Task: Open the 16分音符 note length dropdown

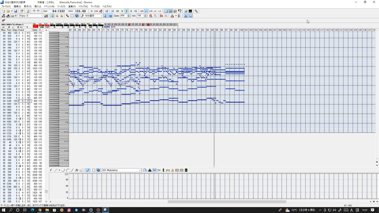Action: (x=101, y=16)
